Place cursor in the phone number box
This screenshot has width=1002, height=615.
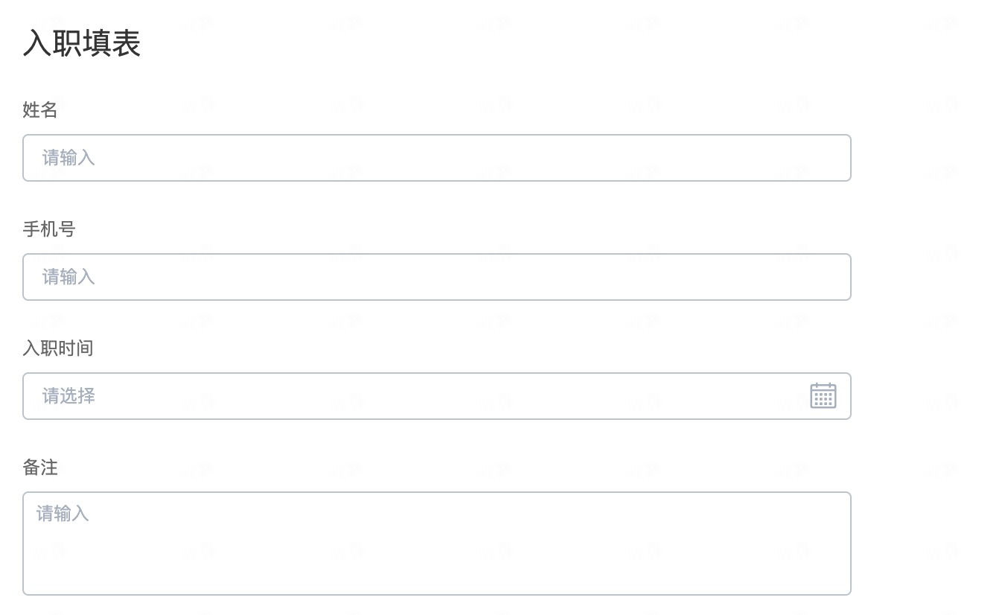tap(437, 277)
